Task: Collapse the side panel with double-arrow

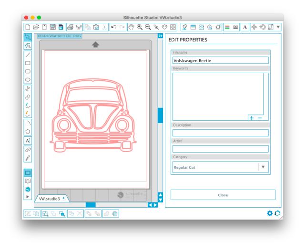Action: 161,36
